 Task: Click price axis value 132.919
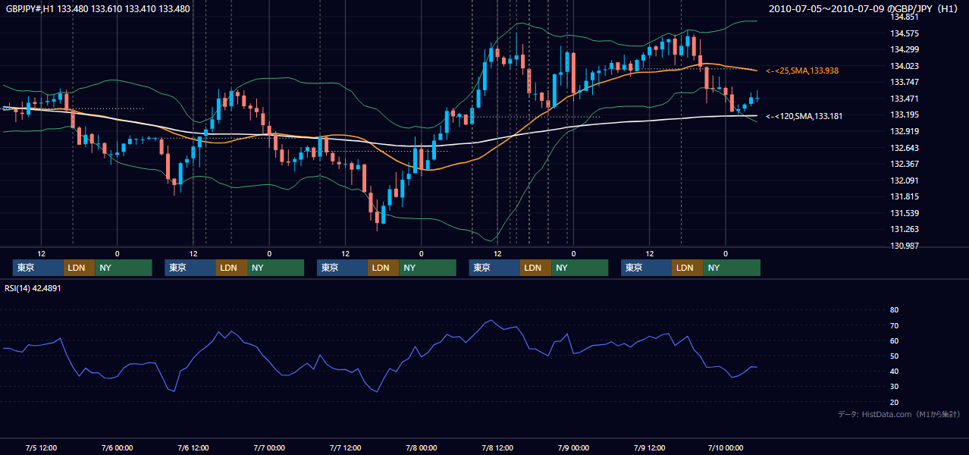[x=905, y=131]
